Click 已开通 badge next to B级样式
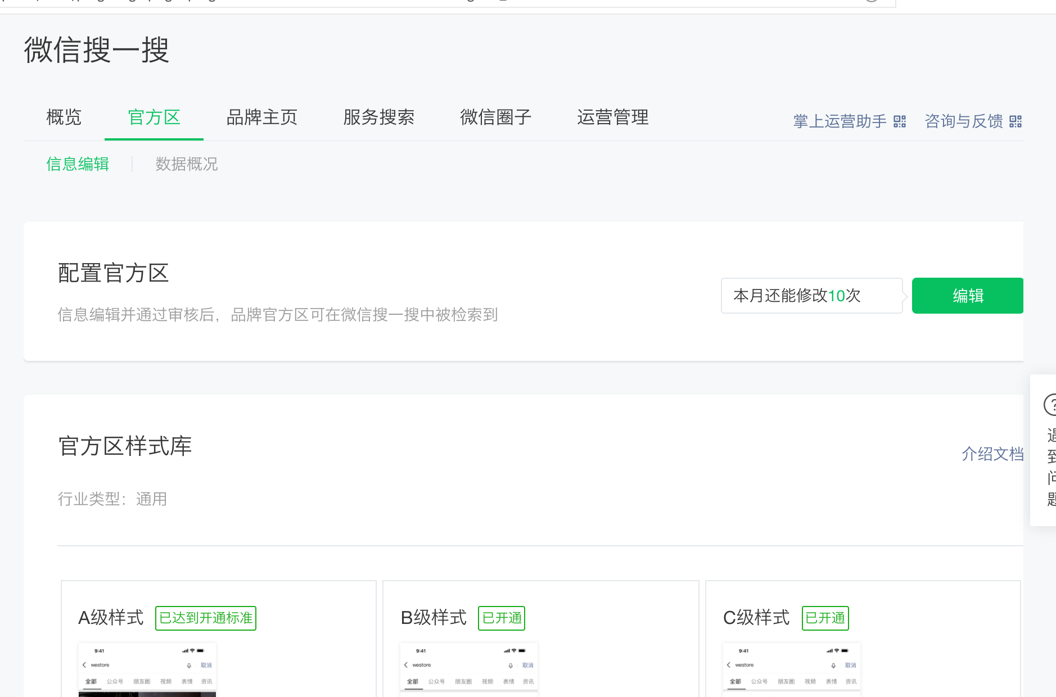This screenshot has height=697, width=1056. 502,618
